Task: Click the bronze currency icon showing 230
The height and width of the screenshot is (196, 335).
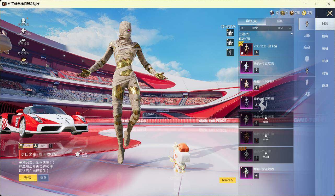Action: [292, 13]
